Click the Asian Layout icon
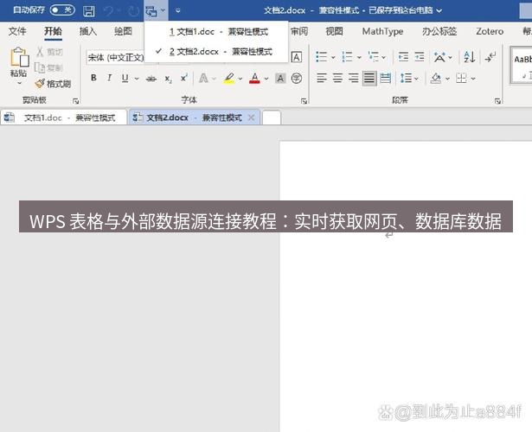This screenshot has height=432, width=532. (439, 57)
